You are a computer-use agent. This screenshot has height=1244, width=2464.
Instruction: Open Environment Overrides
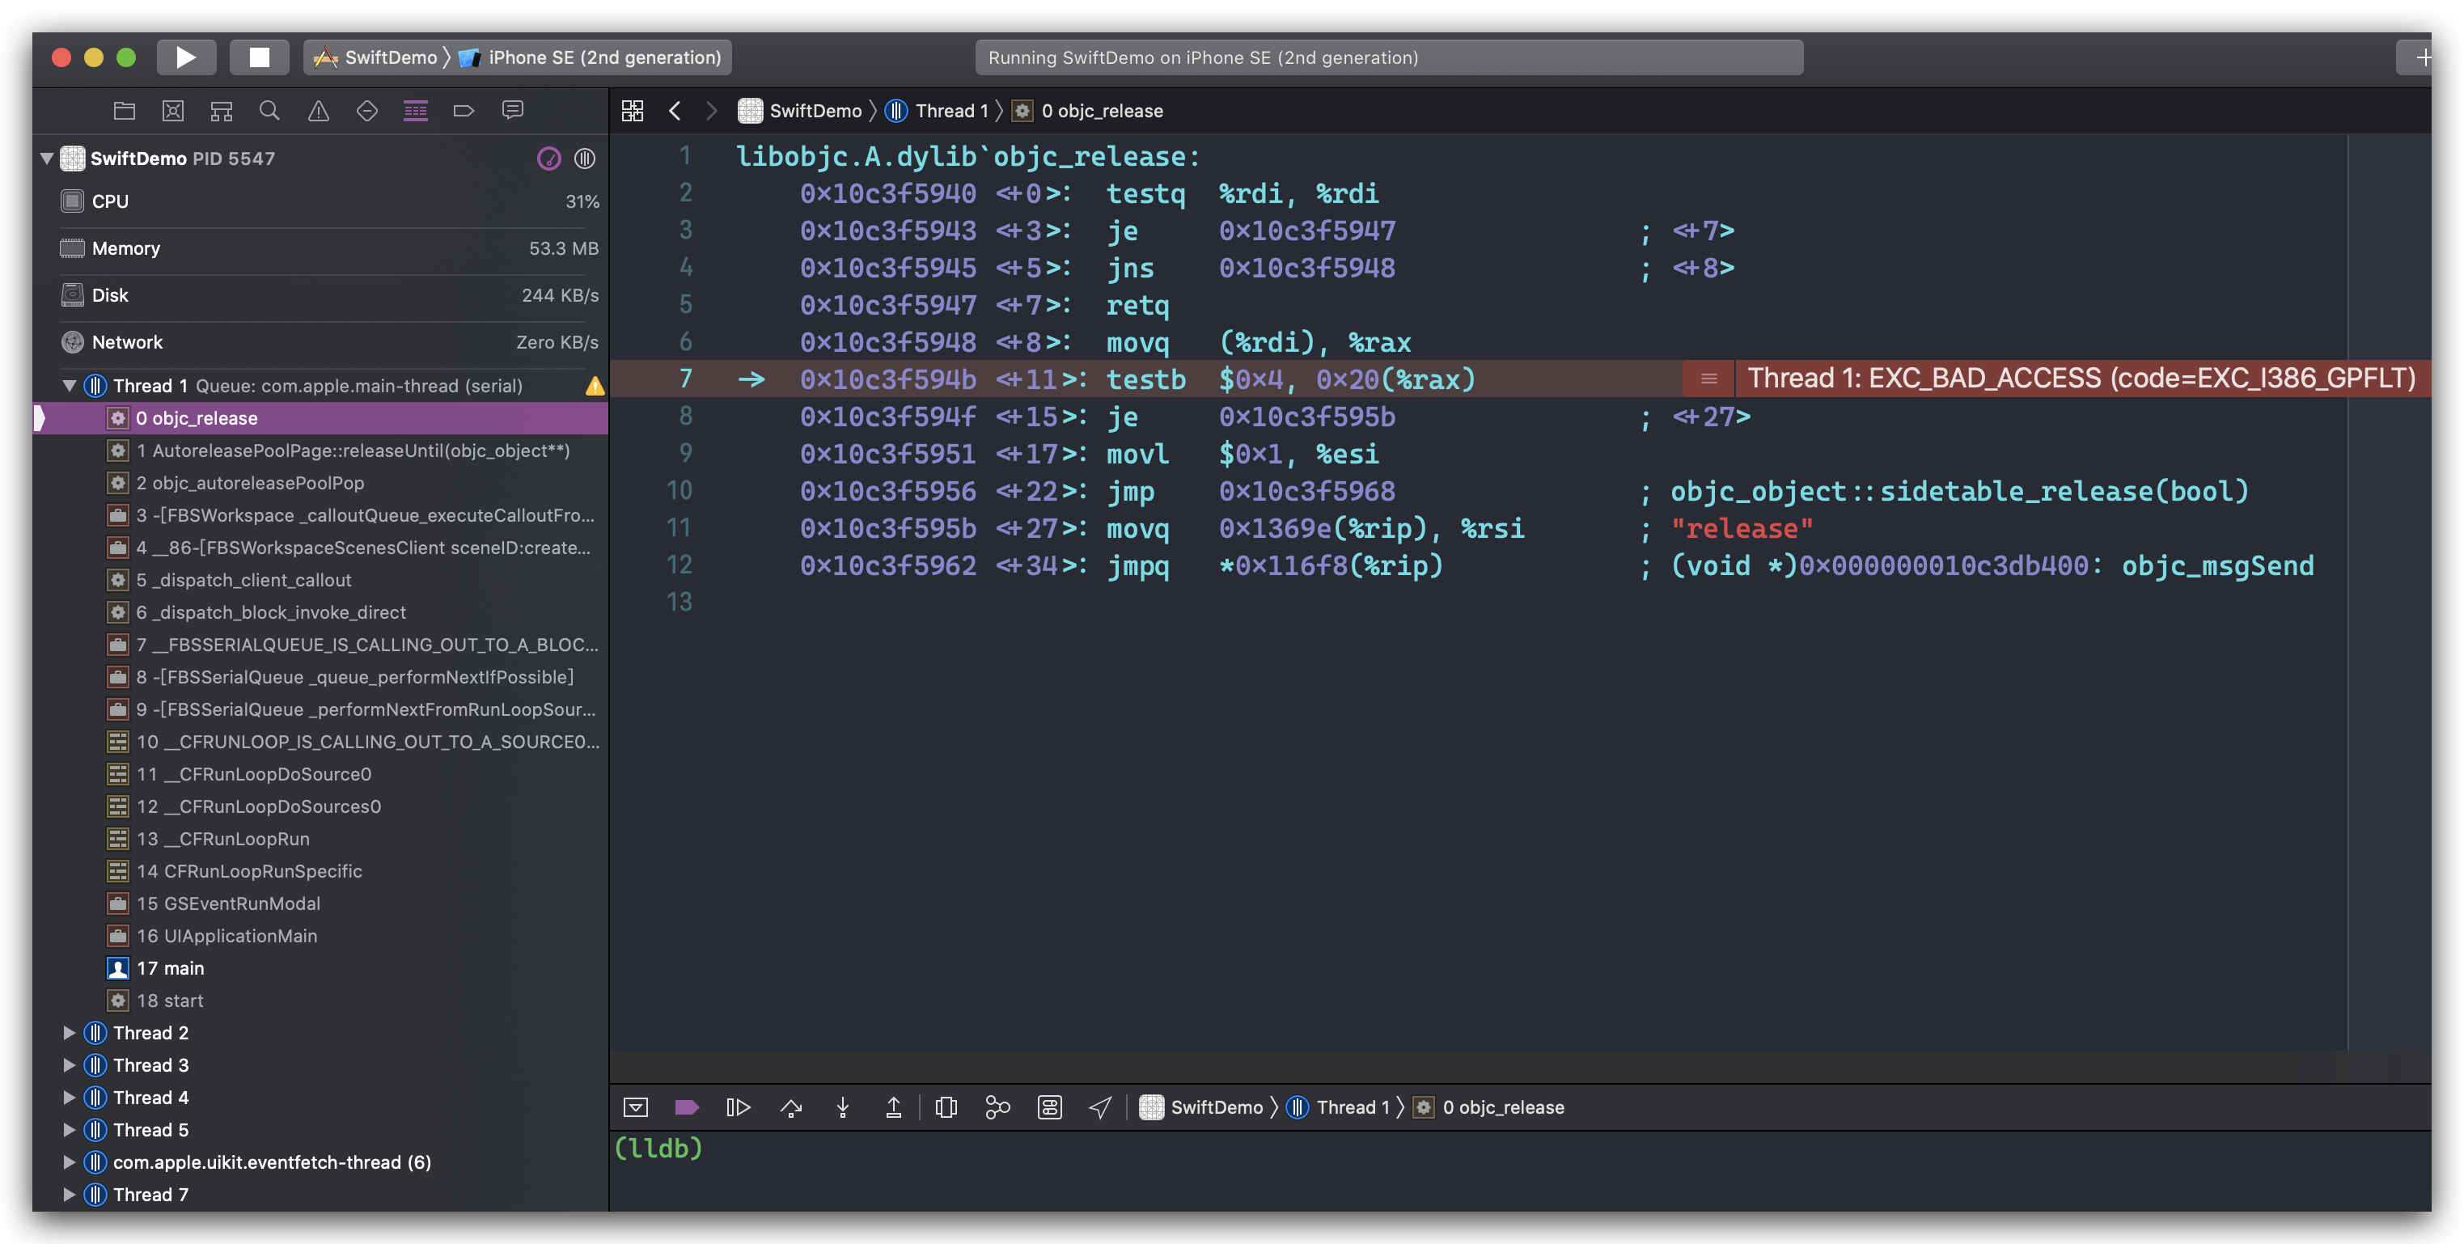pos(1049,1107)
